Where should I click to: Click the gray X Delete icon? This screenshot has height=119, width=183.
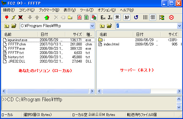56,17
